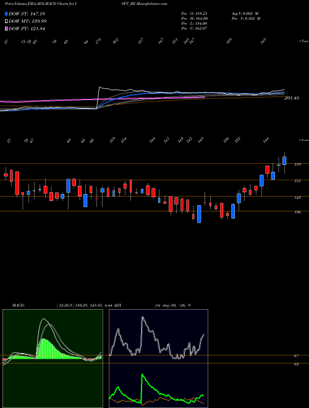The width and height of the screenshot is (309, 408).
Task: Click the 'Pre O: 158.21' open value
Action: point(194,14)
